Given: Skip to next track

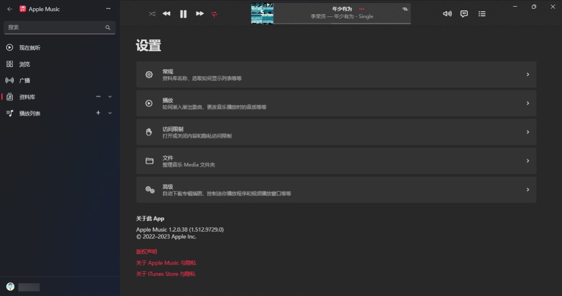Looking at the screenshot, I should click(200, 13).
